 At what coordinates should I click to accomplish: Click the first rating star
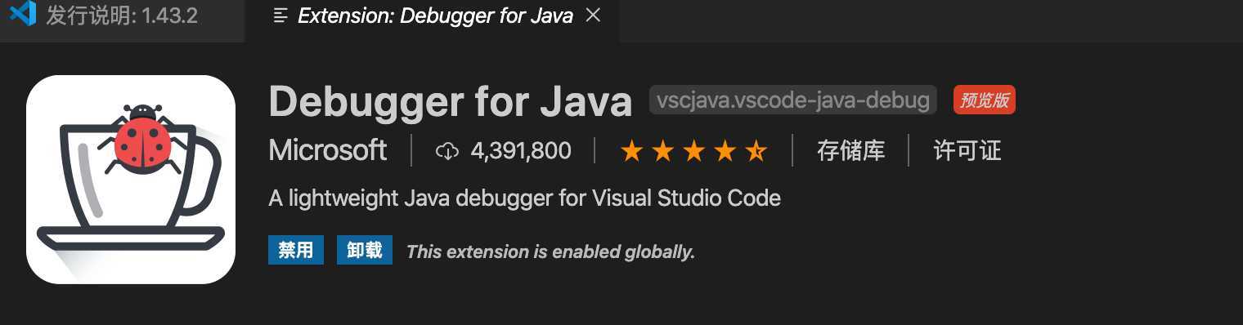click(631, 151)
